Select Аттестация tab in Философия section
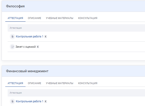This screenshot has height=106, width=145. click(15, 18)
